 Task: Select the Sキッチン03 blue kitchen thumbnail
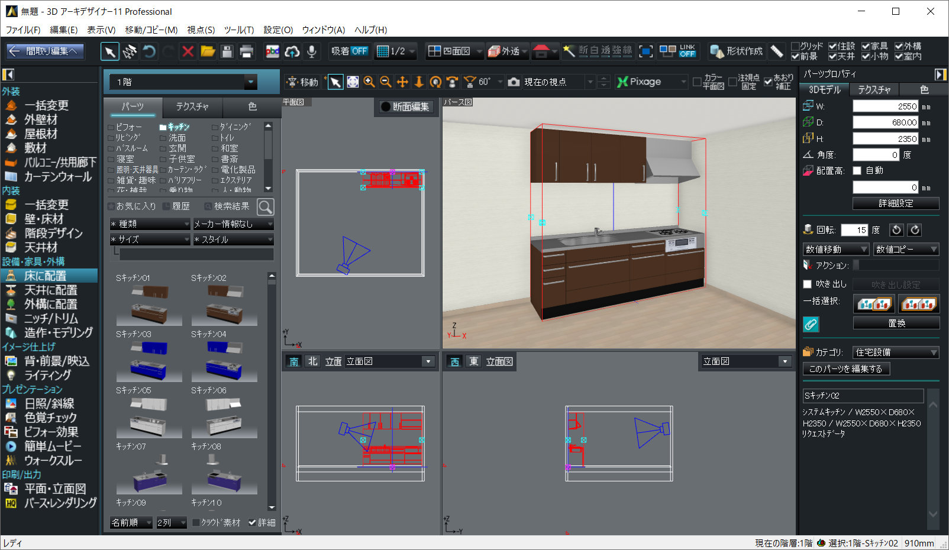pos(149,361)
